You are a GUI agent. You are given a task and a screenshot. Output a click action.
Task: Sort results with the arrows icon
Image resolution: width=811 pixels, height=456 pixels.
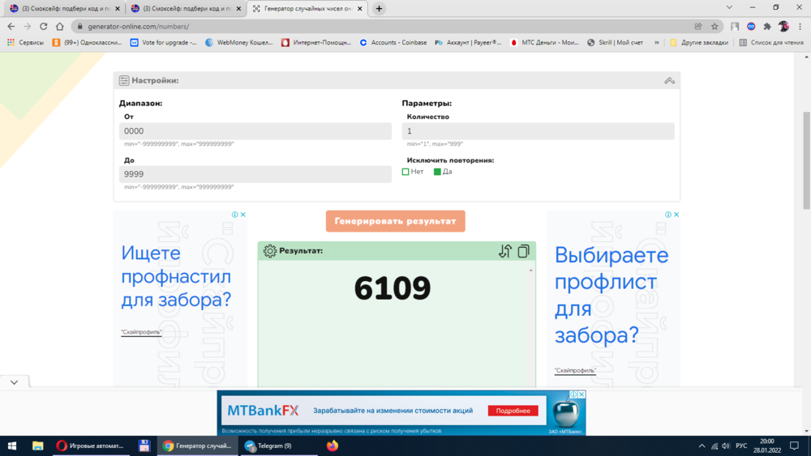[504, 251]
